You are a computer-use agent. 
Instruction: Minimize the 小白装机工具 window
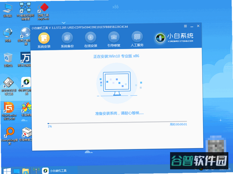[x=192, y=26]
